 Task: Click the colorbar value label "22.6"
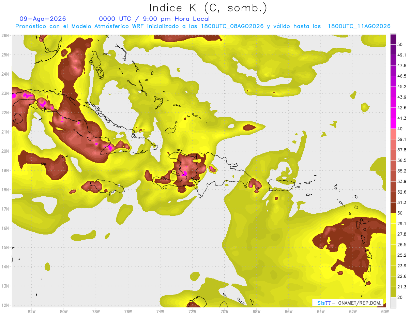click(x=402, y=276)
